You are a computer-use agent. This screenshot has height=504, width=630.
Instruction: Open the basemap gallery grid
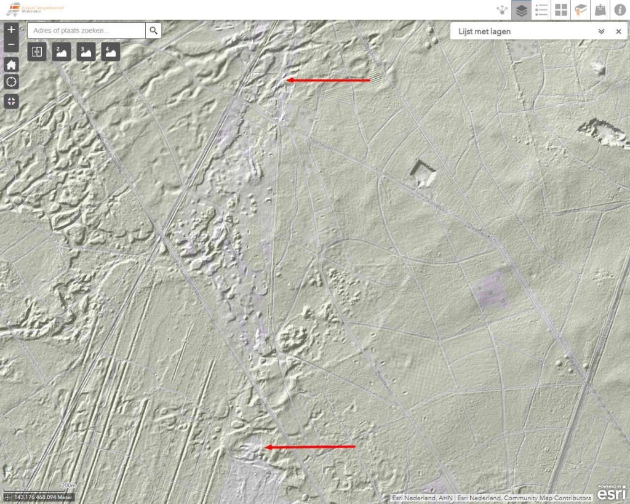[x=561, y=10]
